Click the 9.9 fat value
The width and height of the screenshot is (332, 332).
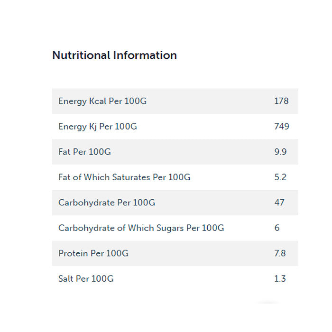pyautogui.click(x=280, y=152)
